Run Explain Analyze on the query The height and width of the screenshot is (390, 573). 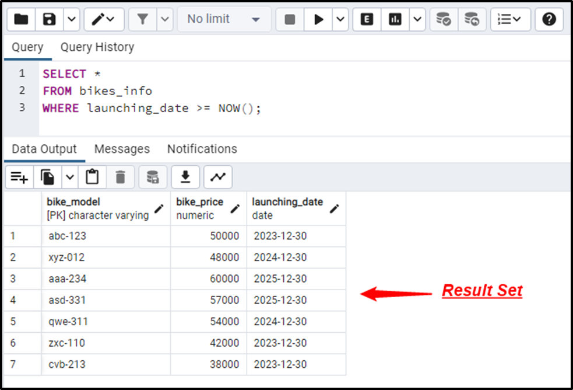[x=396, y=19]
